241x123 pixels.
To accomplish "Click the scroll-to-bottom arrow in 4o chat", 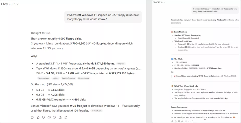I will pyautogui.click(x=205, y=119).
